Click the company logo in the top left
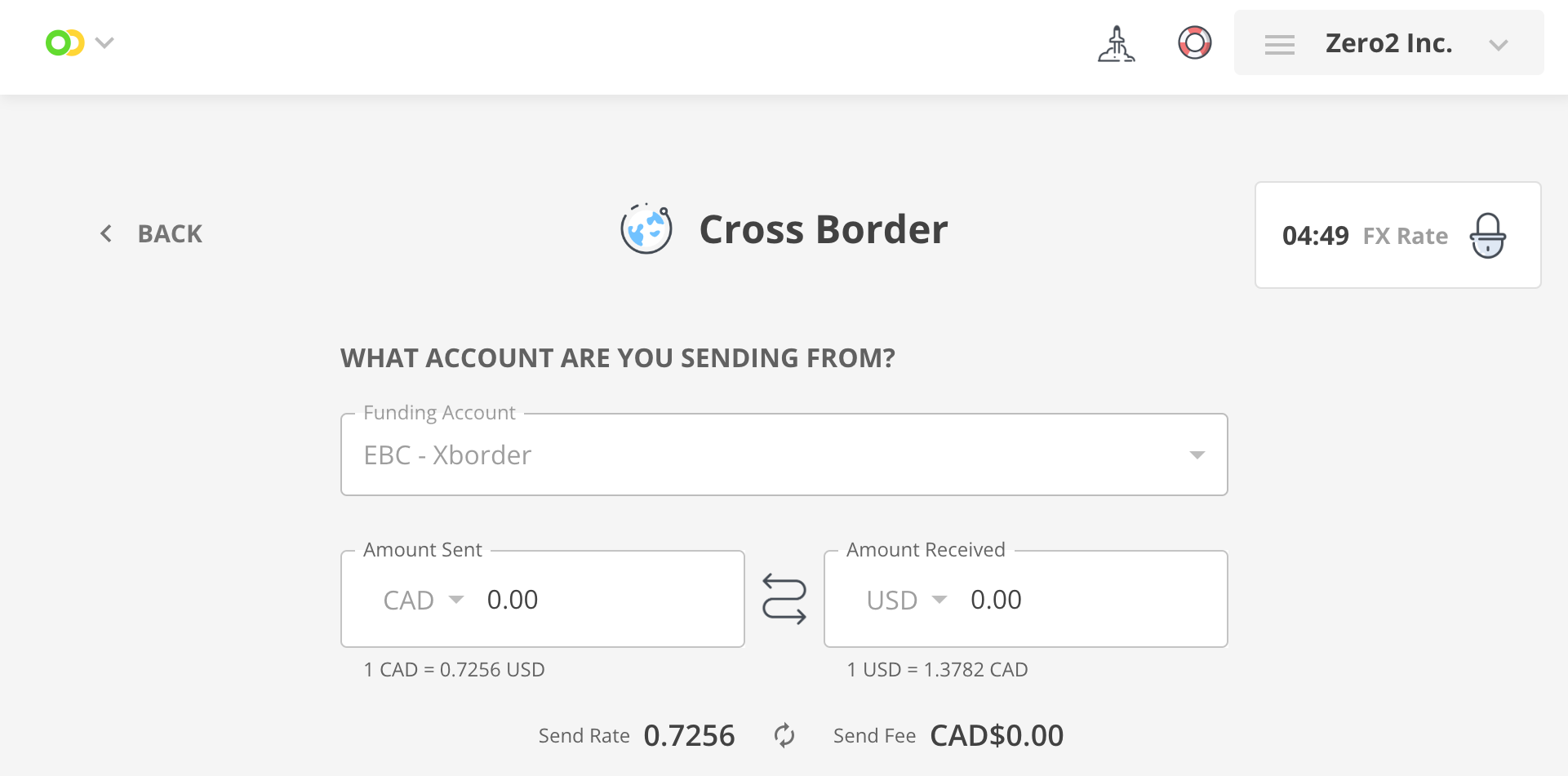 pos(64,41)
